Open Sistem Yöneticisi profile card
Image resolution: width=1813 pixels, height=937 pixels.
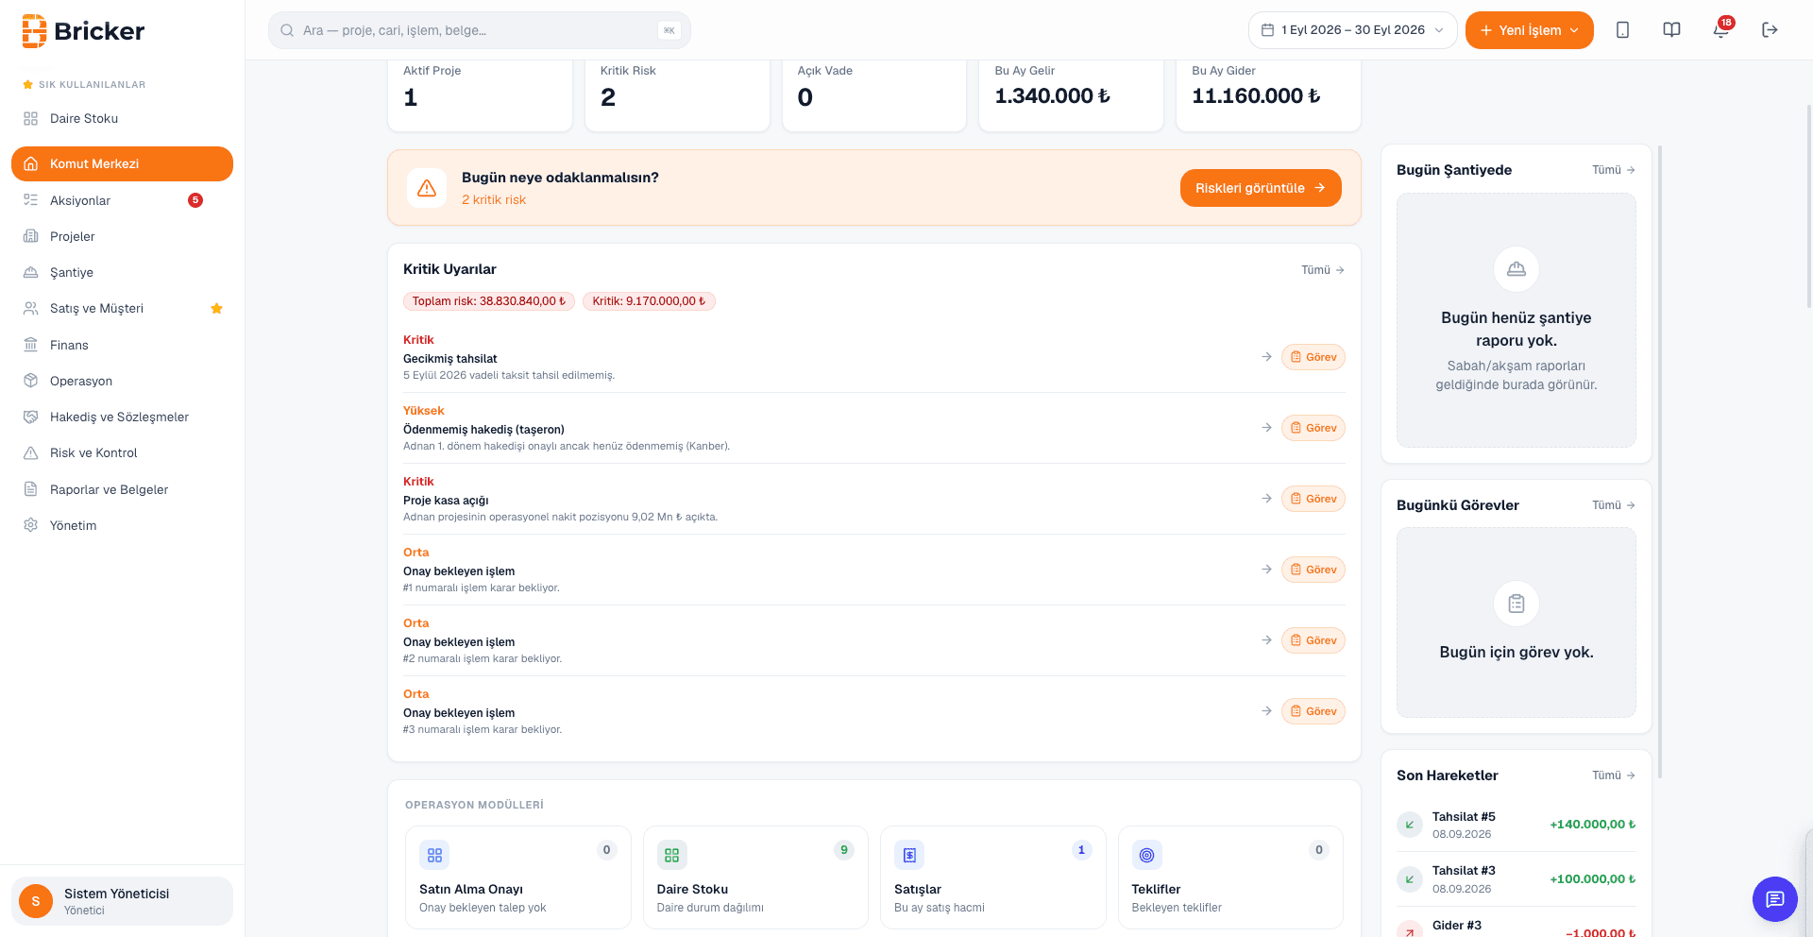[x=122, y=901]
